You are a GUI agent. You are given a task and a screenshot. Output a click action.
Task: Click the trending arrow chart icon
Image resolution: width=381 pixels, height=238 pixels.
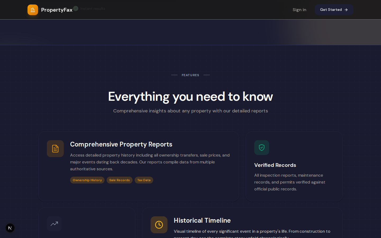point(54,224)
